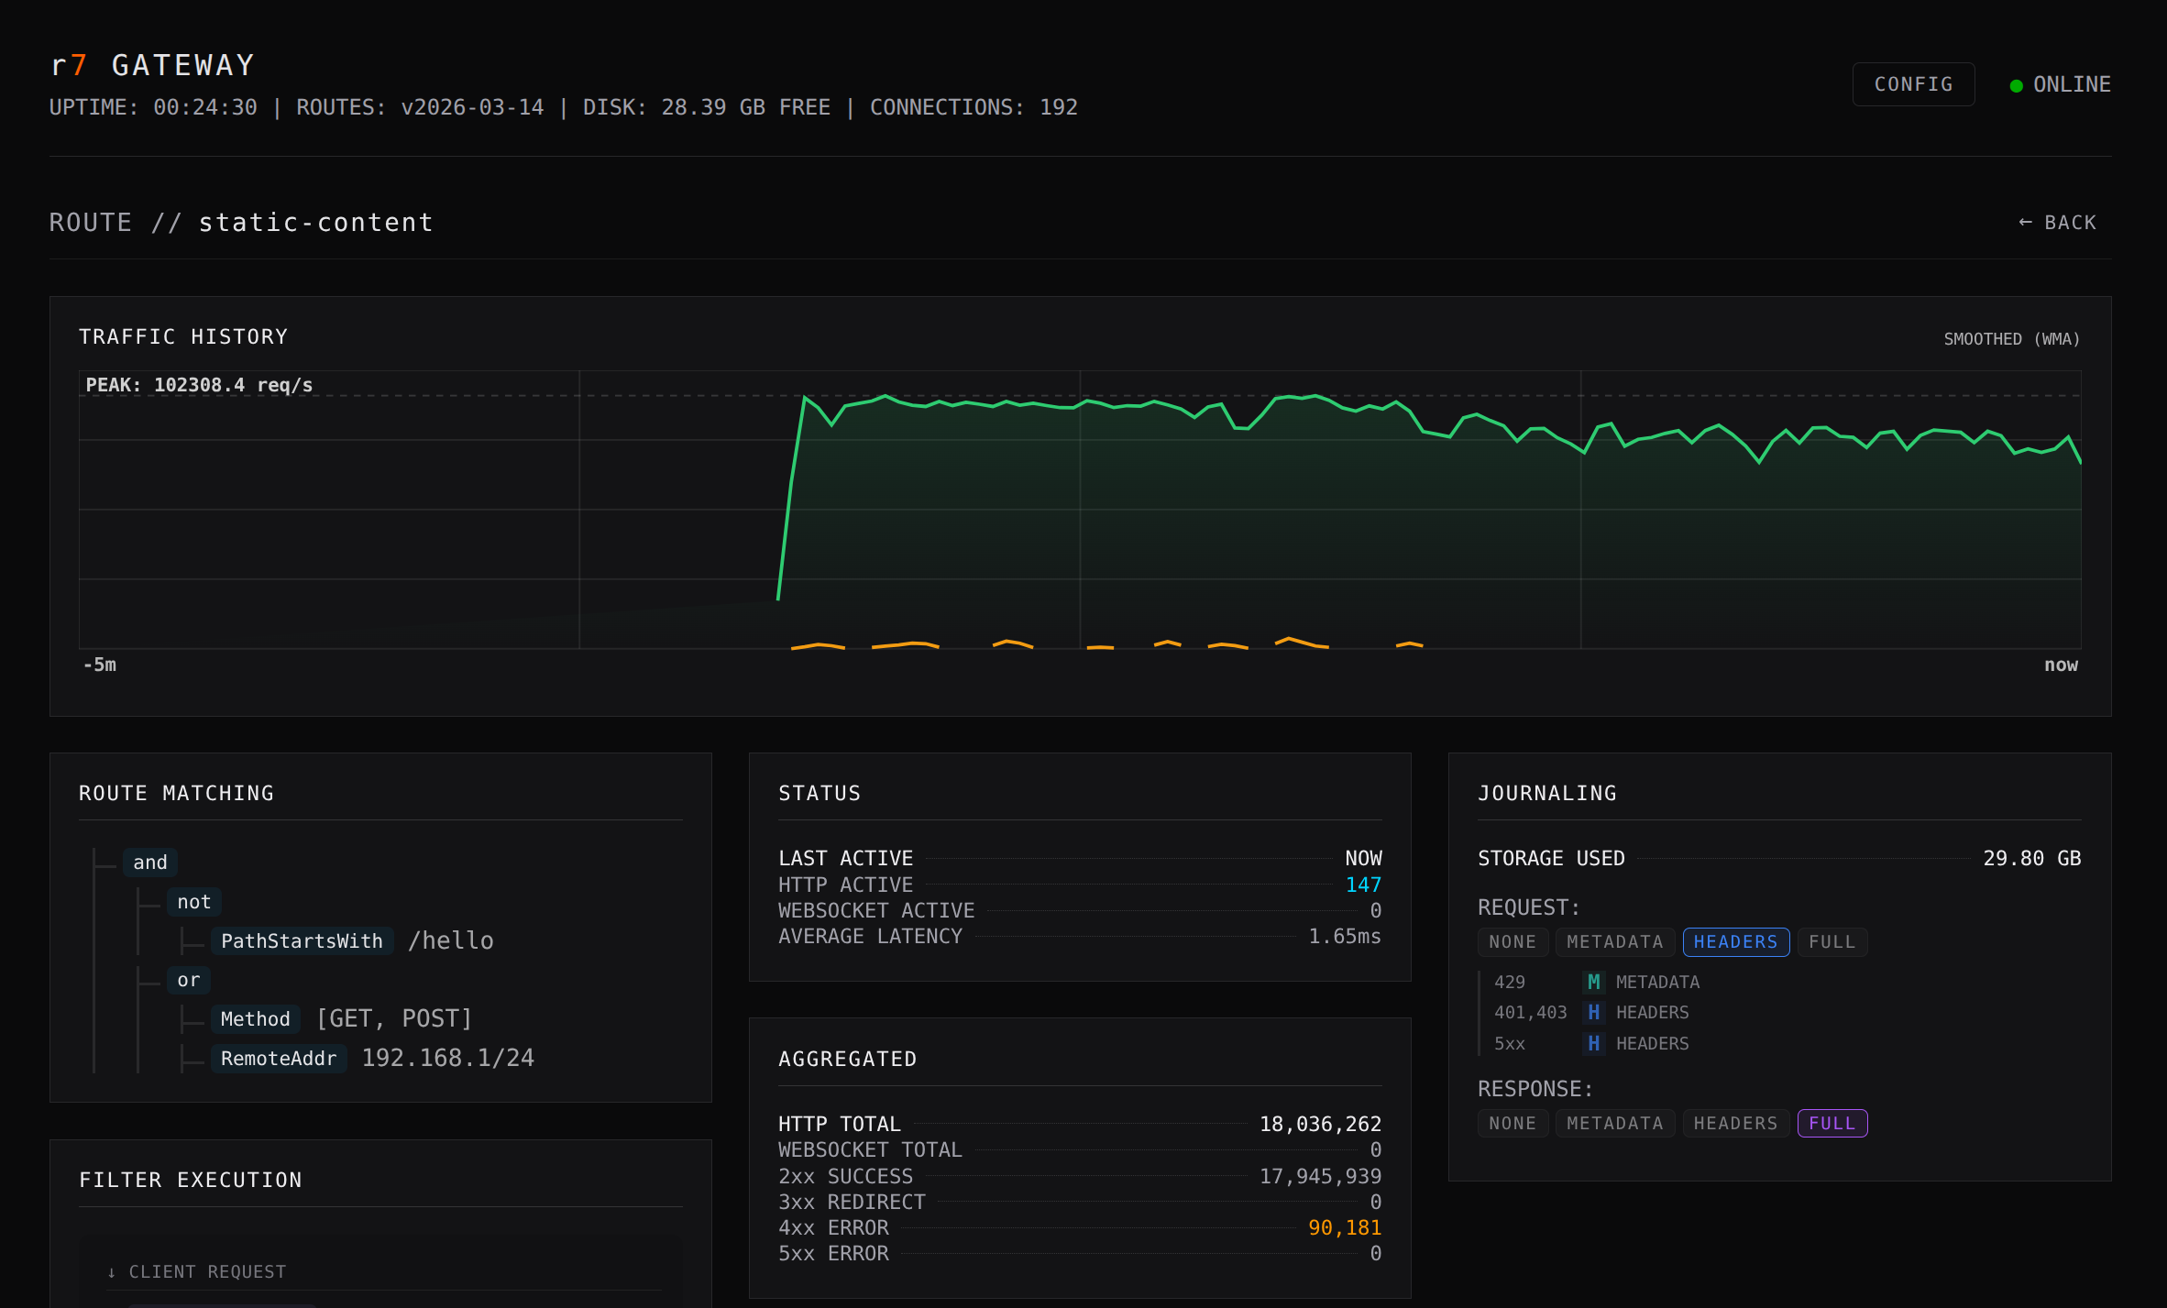
Task: Click the 429 status rule row
Action: pyautogui.click(x=1597, y=982)
